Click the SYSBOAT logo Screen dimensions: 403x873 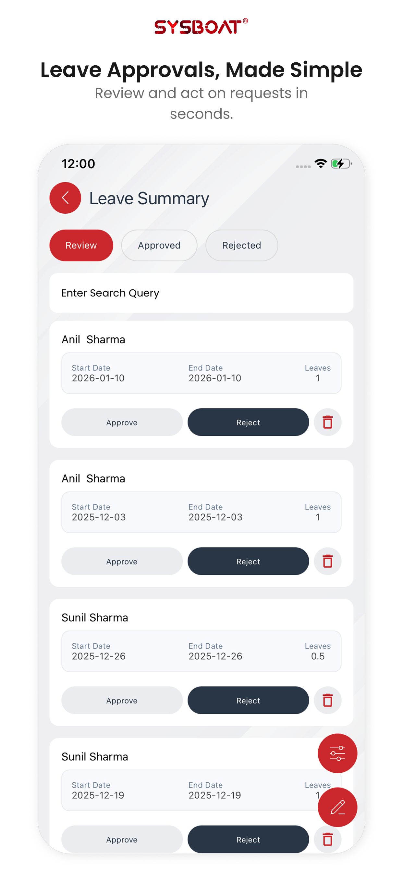click(201, 26)
